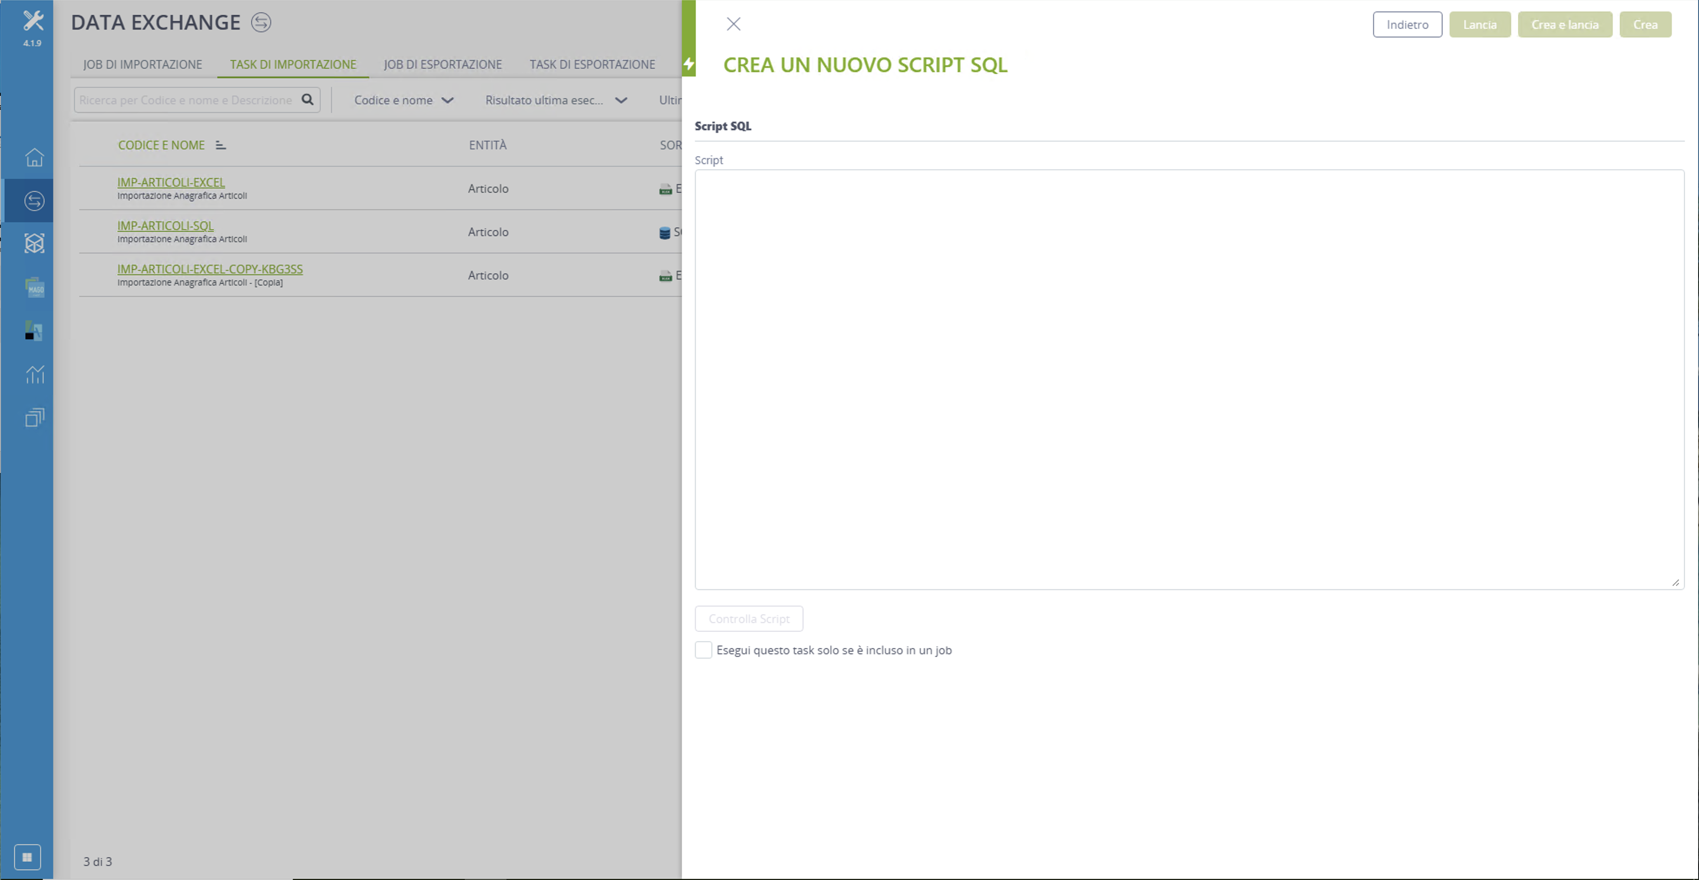Click the square button at the bottom of the sidebar
Viewport: 1699px width, 880px height.
pyautogui.click(x=27, y=857)
